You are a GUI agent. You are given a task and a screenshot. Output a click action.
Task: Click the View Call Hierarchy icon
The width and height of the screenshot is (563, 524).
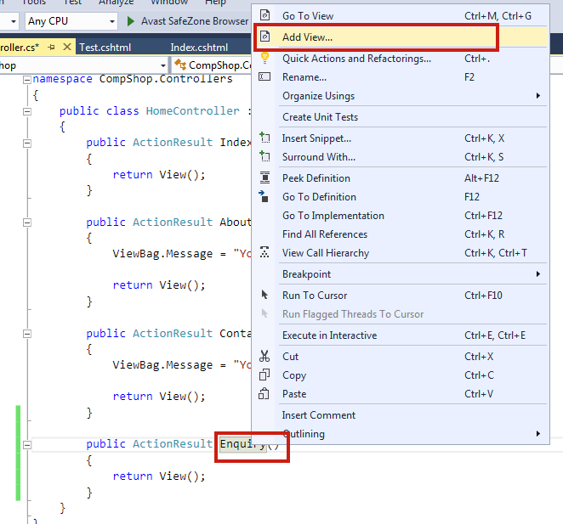point(264,252)
